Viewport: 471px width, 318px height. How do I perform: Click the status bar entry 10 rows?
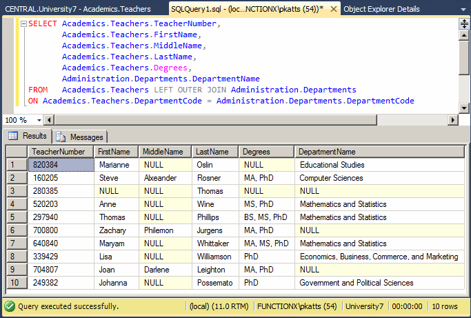(x=445, y=306)
